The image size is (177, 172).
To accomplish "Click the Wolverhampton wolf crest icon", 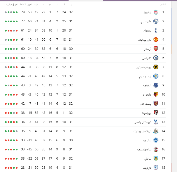I will (x=156, y=67).
